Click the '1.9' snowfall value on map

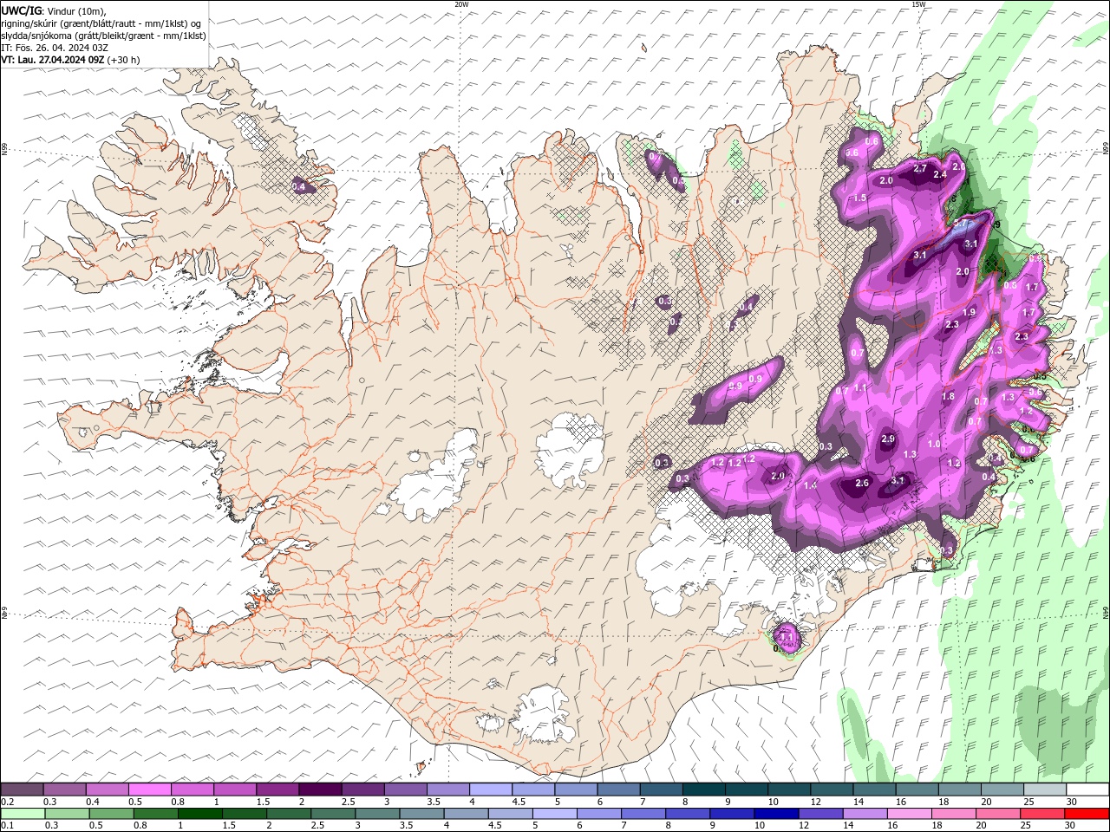pyautogui.click(x=970, y=312)
